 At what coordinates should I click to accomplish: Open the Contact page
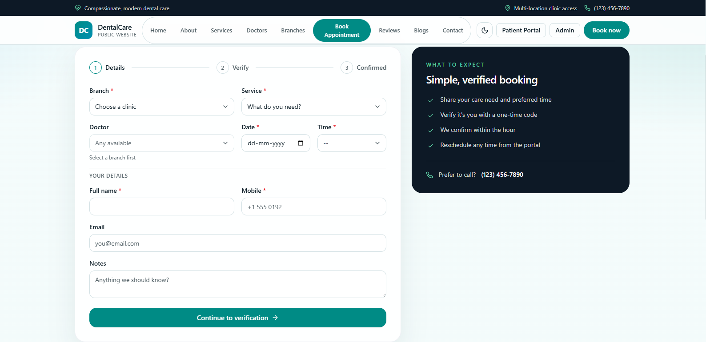click(453, 30)
